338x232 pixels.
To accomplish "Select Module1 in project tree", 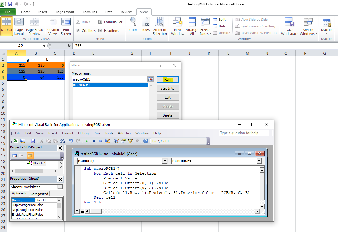I will [x=39, y=163].
